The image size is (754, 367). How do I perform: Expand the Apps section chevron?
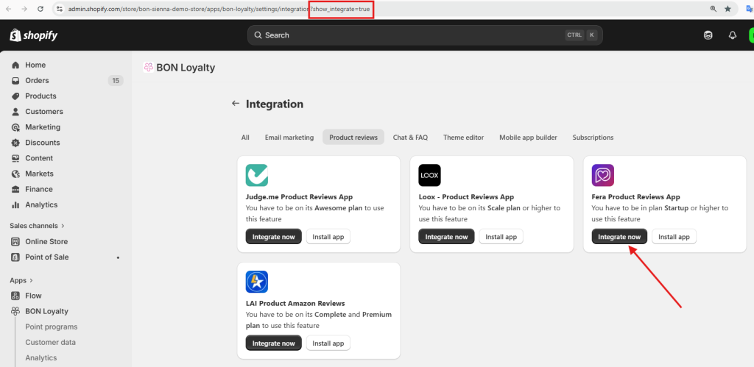pos(32,280)
